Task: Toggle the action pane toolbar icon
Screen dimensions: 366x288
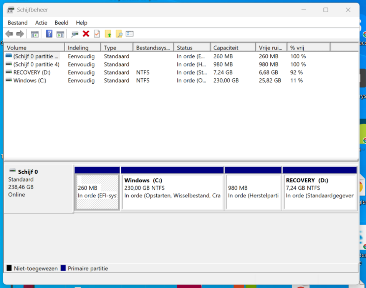Action: click(x=60, y=34)
